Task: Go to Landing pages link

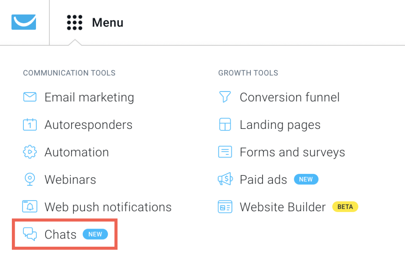Action: coord(280,125)
